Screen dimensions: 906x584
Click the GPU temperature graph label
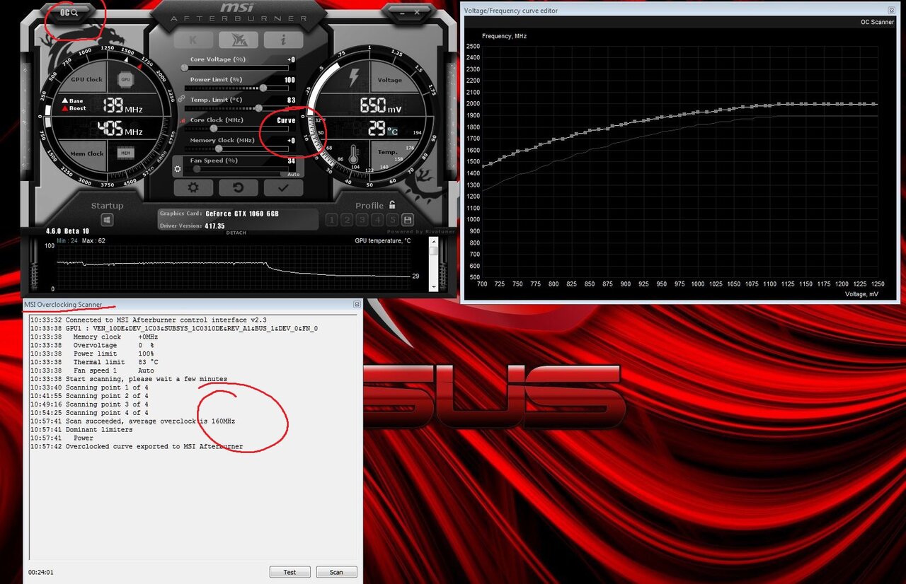click(x=382, y=241)
